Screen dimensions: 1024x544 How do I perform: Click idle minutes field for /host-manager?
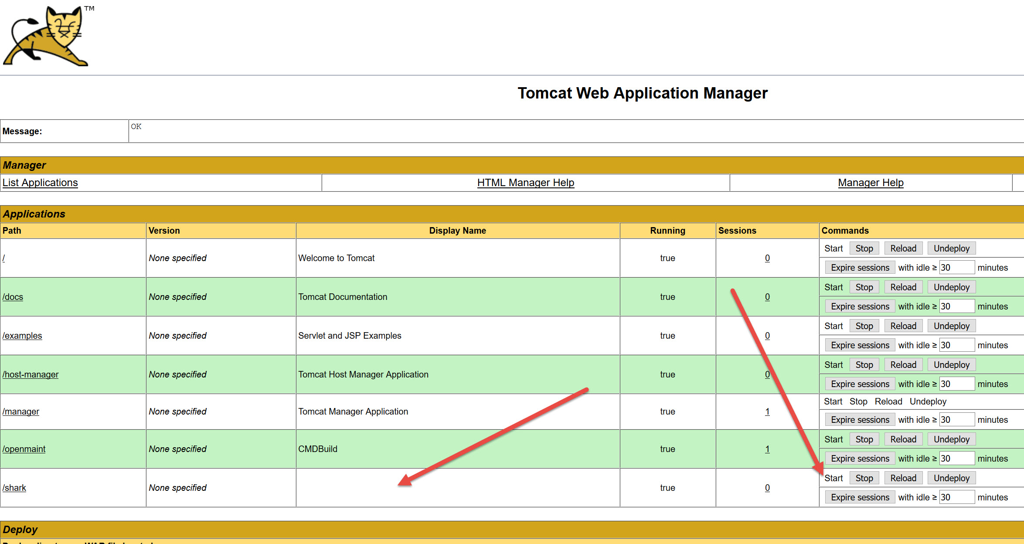(x=956, y=384)
